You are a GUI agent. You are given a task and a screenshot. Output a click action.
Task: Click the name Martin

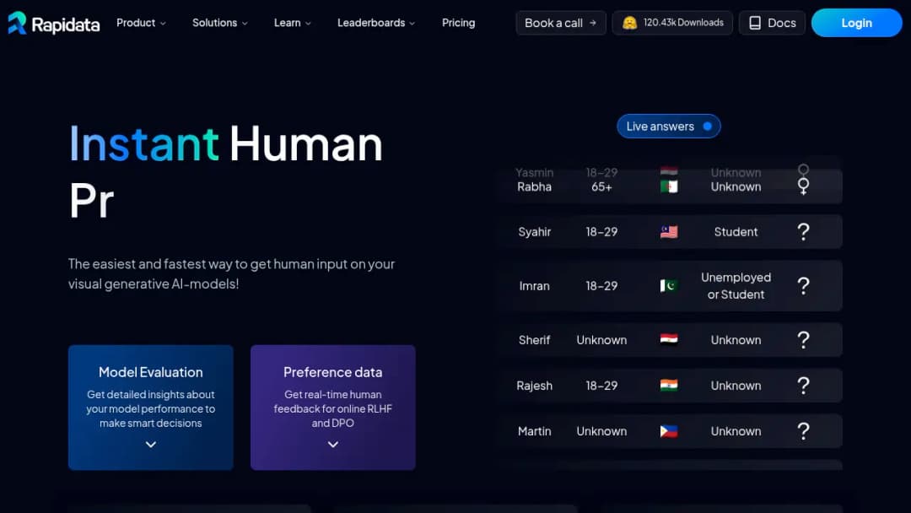535,431
